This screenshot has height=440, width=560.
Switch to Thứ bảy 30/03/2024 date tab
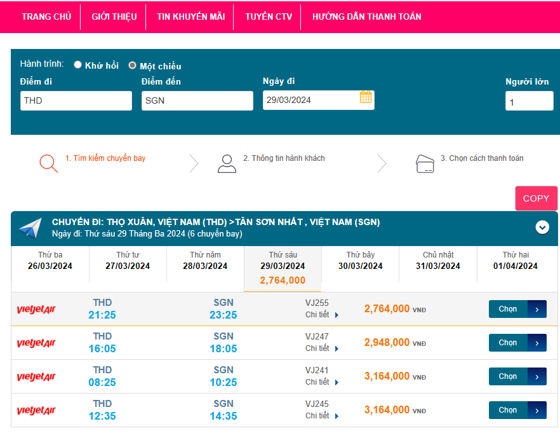(360, 261)
